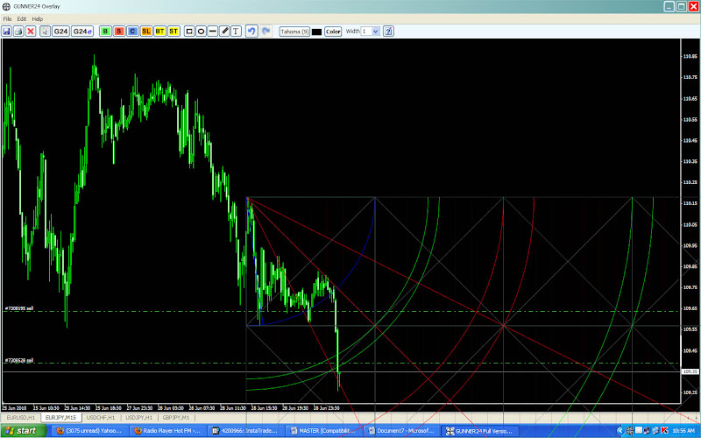The width and height of the screenshot is (701, 438).
Task: Select the text T tool
Action: pos(236,32)
